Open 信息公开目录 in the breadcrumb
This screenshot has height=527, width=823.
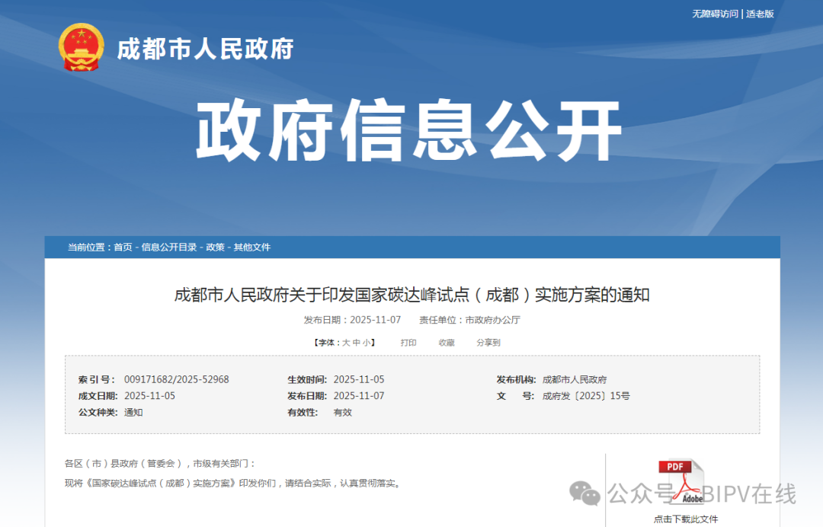168,248
